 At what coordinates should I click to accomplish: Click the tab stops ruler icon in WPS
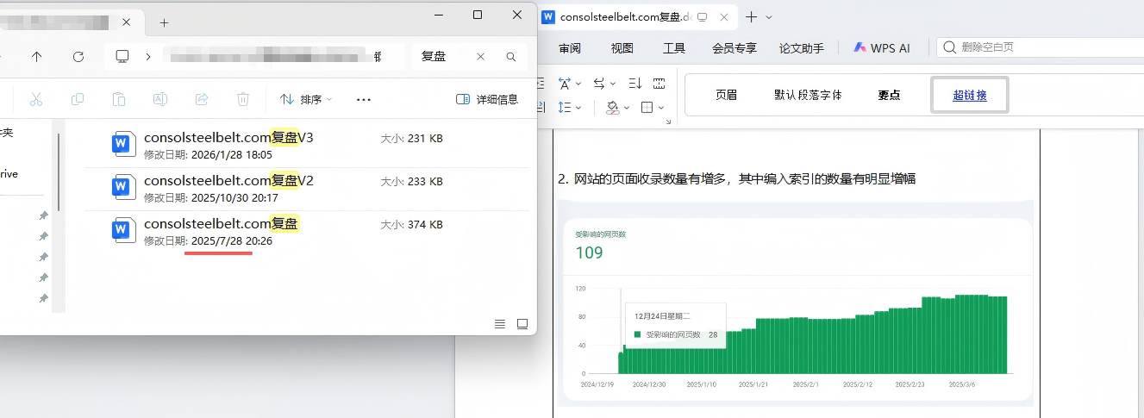point(660,84)
